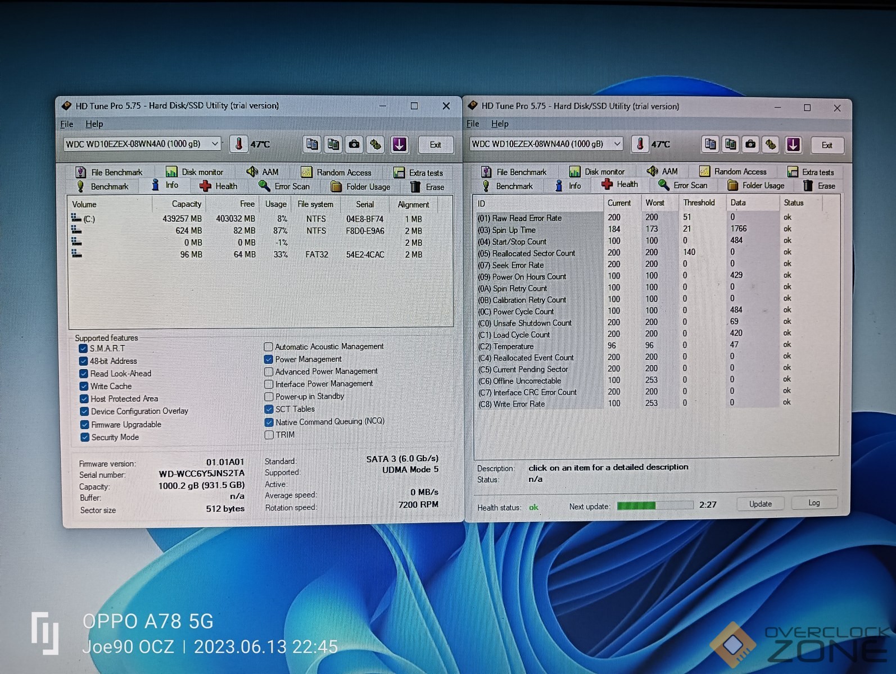Click the HD Tune app icon in right title bar
The width and height of the screenshot is (896, 674).
point(472,106)
